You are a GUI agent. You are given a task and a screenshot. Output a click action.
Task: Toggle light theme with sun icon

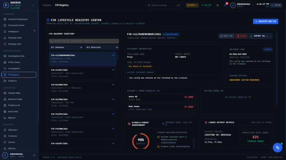point(218,5)
